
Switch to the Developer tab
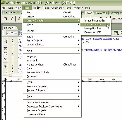[x=116, y=13]
